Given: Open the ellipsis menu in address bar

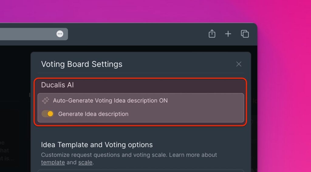Looking at the screenshot, I should point(60,34).
